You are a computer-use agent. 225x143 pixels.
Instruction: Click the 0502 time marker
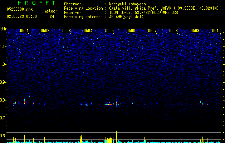(x=45, y=31)
